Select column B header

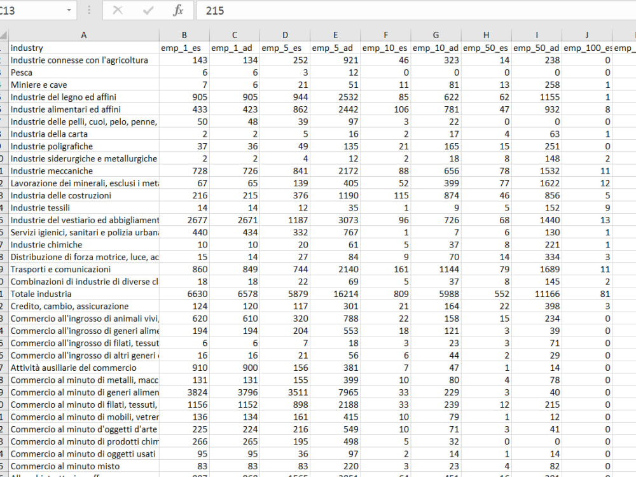click(184, 35)
